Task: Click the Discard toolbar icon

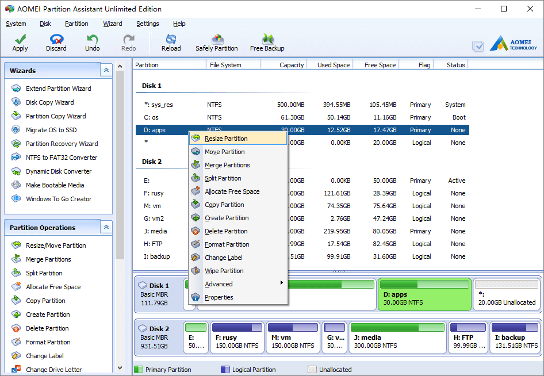Action: tap(56, 39)
